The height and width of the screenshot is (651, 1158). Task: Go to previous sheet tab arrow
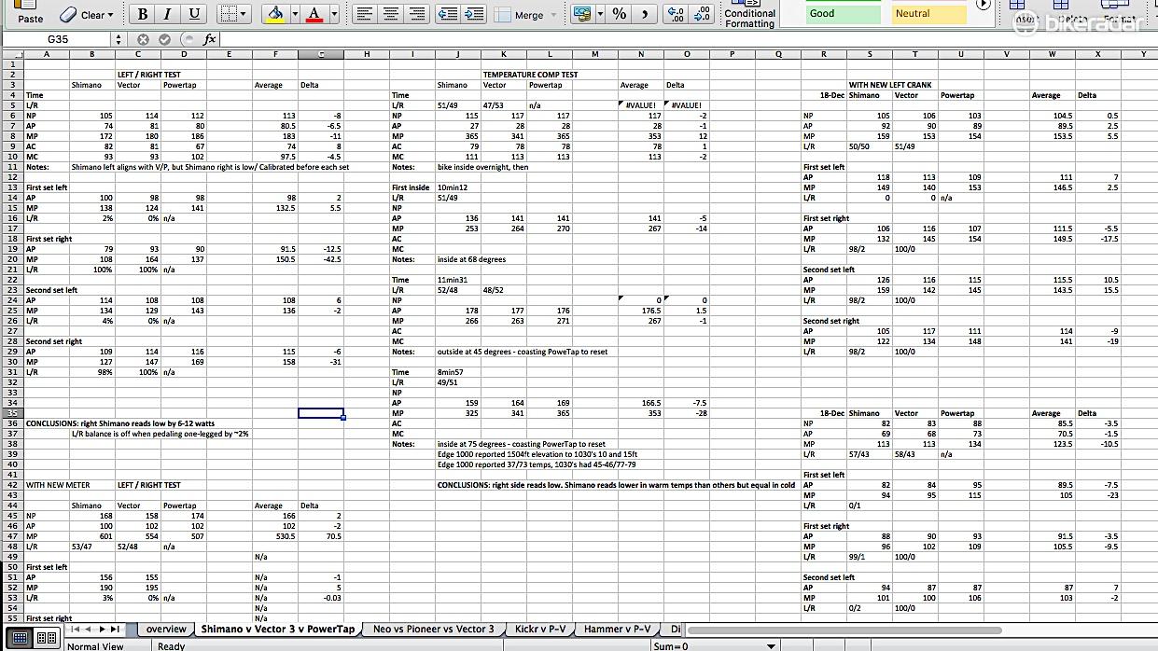[90, 630]
